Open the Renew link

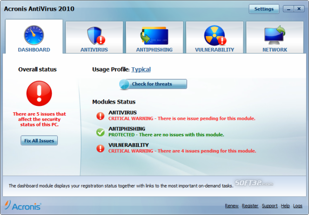coord(232,206)
